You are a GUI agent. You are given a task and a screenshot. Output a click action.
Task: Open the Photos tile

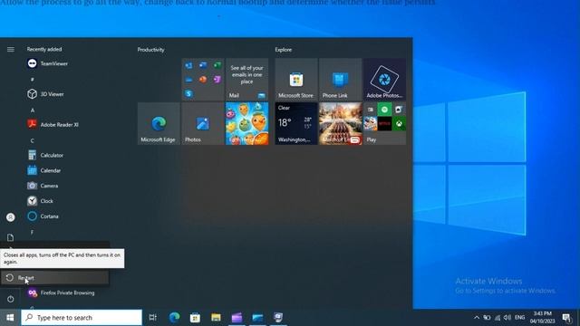coord(203,123)
